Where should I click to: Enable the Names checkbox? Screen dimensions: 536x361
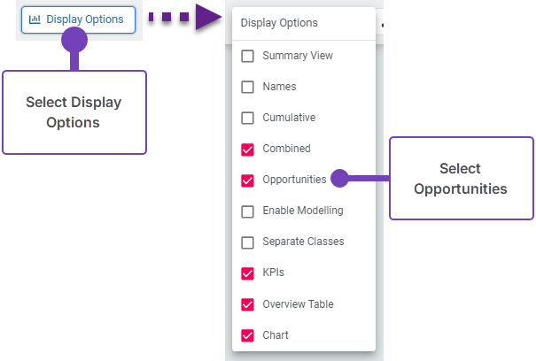coord(248,88)
